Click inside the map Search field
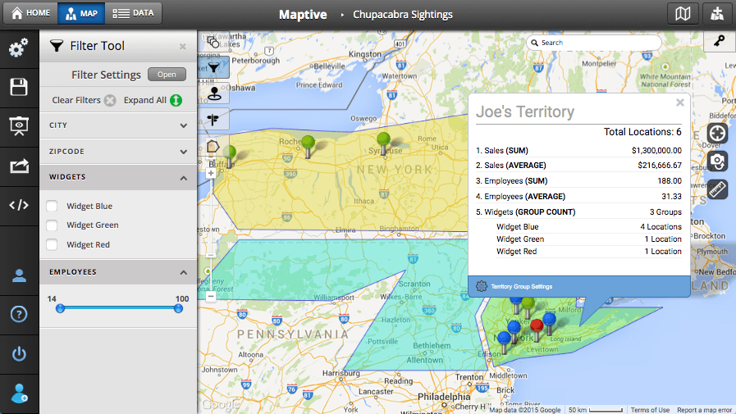This screenshot has height=414, width=736. [594, 43]
